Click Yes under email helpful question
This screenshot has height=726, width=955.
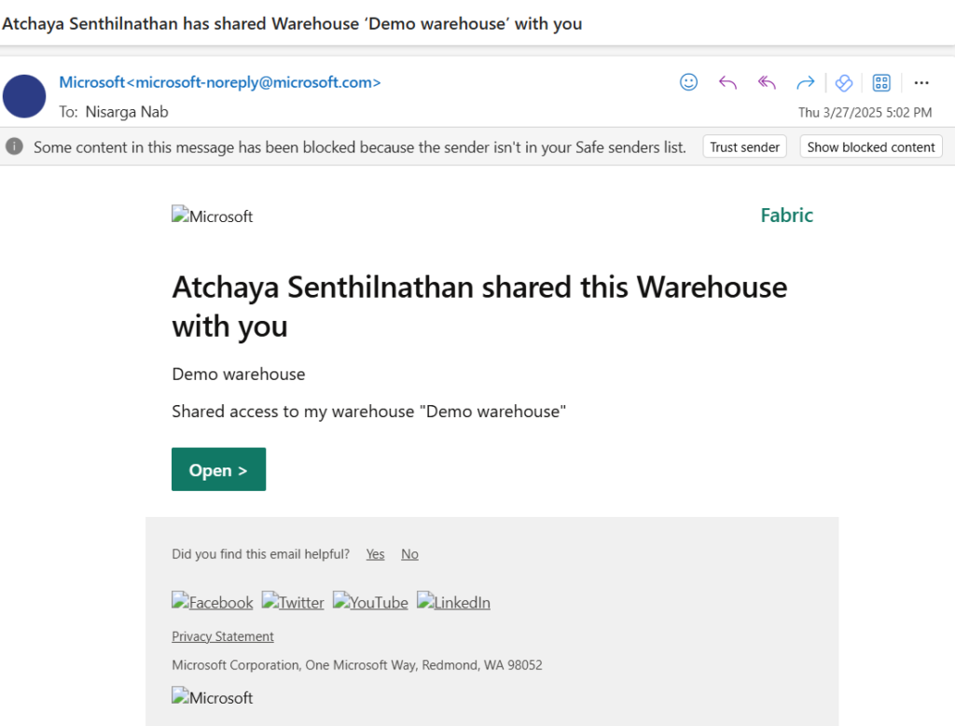pyautogui.click(x=375, y=553)
